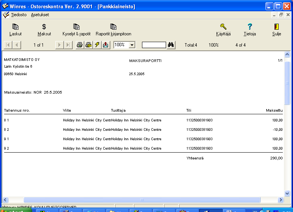
Task: Click the Viite column header
Action: [x=67, y=111]
